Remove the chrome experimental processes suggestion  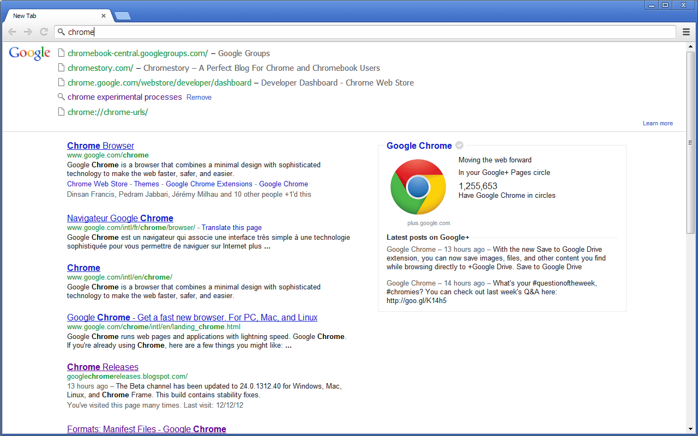[199, 98]
